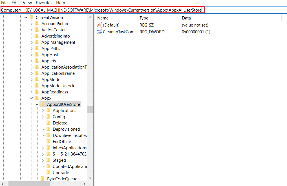Viewport: 287px width, 186px height.
Task: Select the Deprovisioned folder icon
Action: click(x=48, y=129)
